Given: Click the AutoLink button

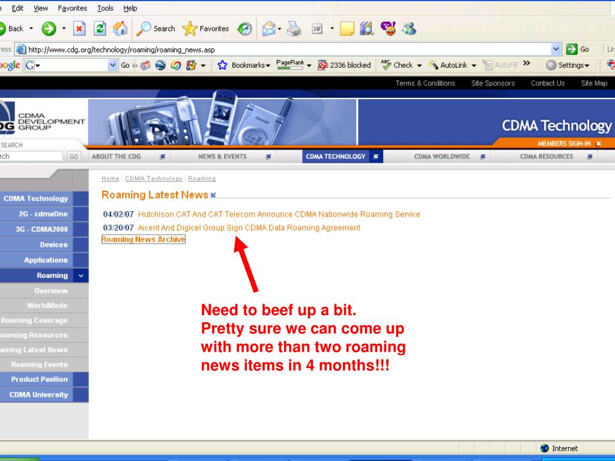Looking at the screenshot, I should [447, 65].
